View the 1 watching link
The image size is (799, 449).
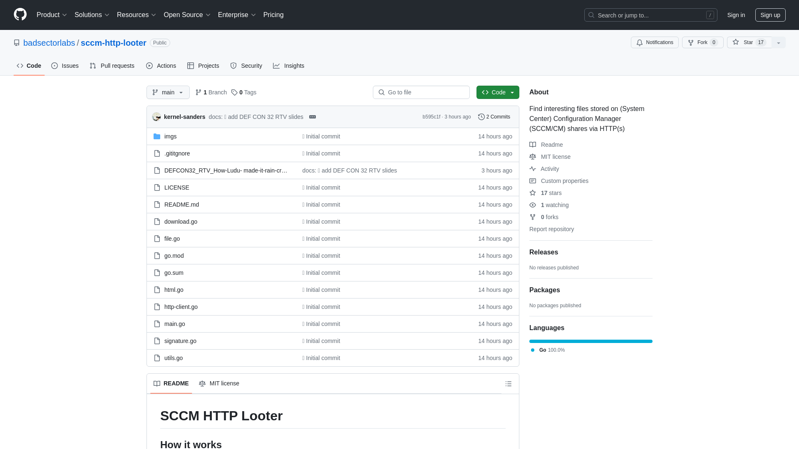coord(549,205)
